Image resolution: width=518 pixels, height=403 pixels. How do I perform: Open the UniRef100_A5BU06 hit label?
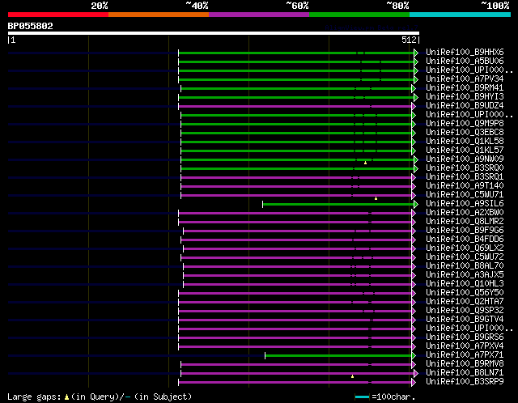pyautogui.click(x=465, y=62)
